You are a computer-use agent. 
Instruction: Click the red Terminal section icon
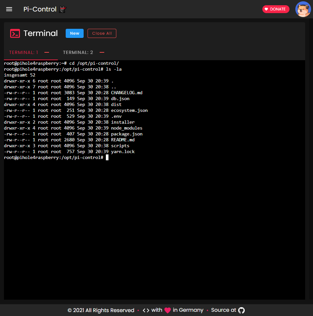click(15, 33)
